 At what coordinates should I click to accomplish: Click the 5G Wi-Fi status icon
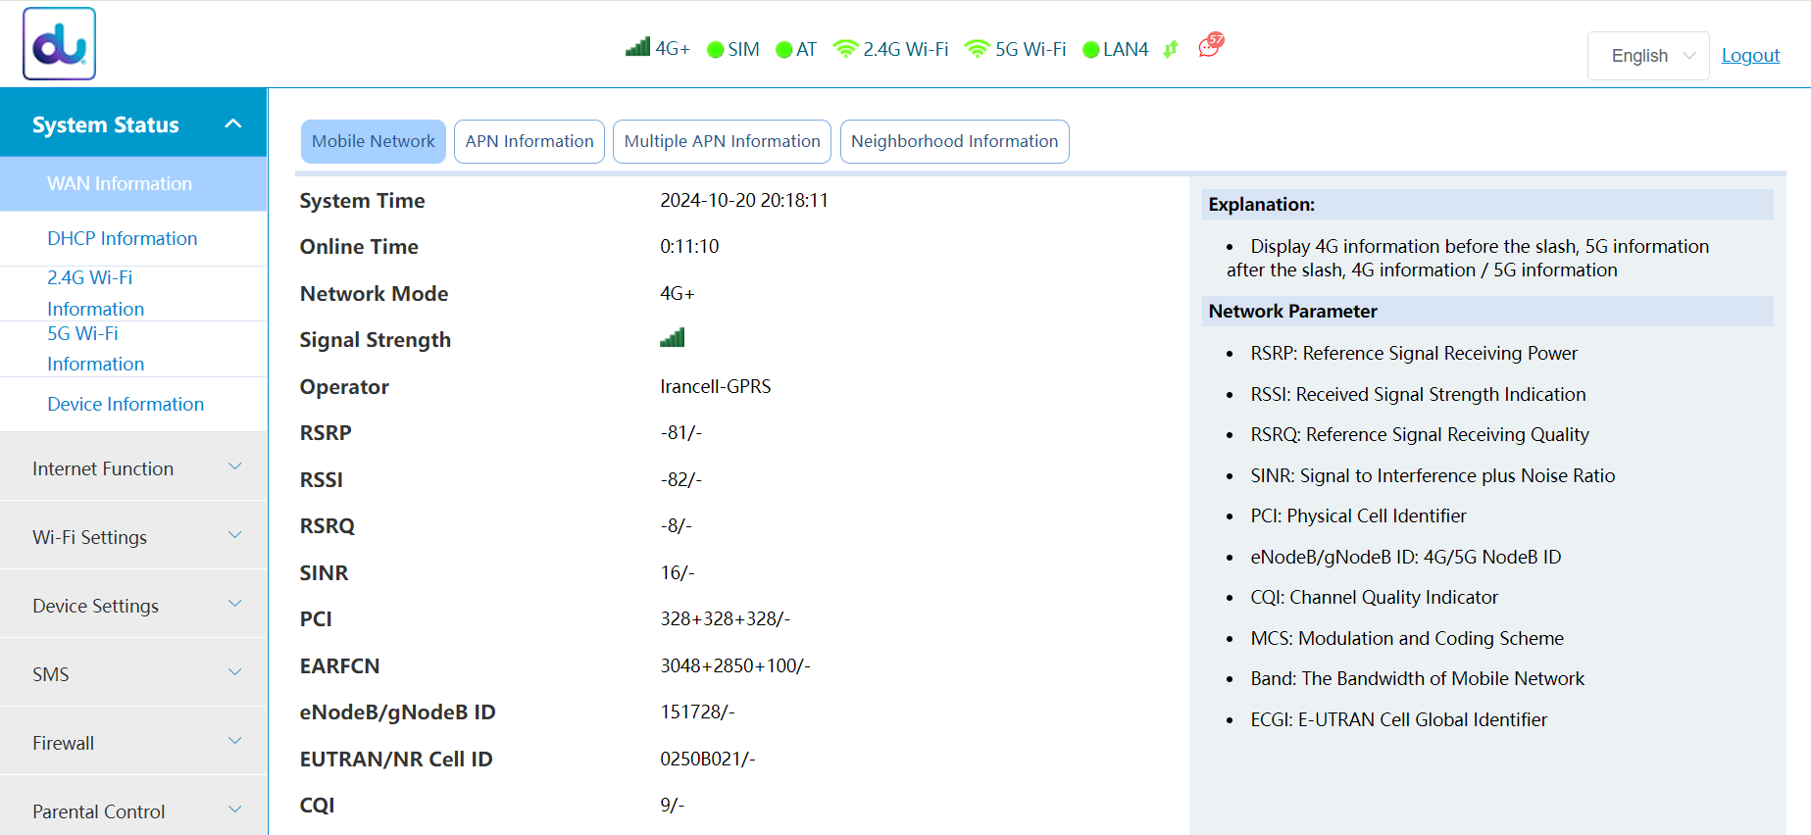coord(977,49)
